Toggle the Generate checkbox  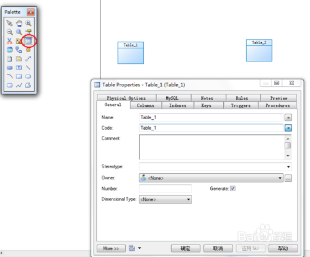[x=232, y=189]
